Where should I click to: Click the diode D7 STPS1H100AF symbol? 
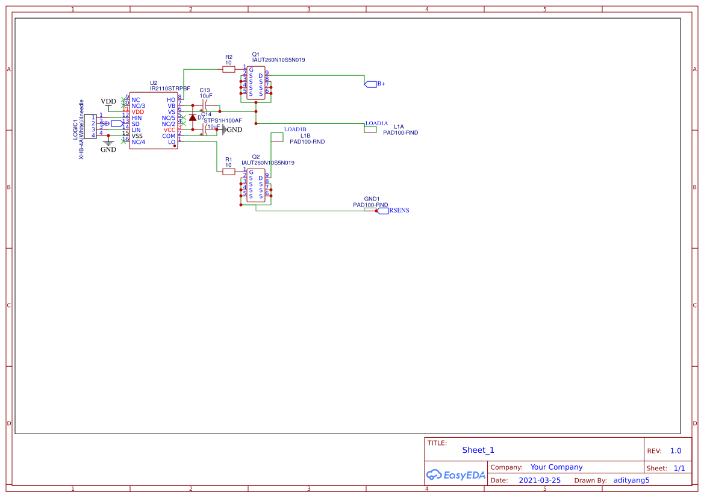[x=193, y=118]
